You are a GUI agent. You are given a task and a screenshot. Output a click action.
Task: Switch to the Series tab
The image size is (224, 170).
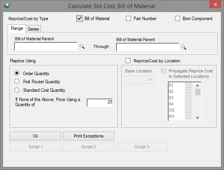click(x=33, y=29)
